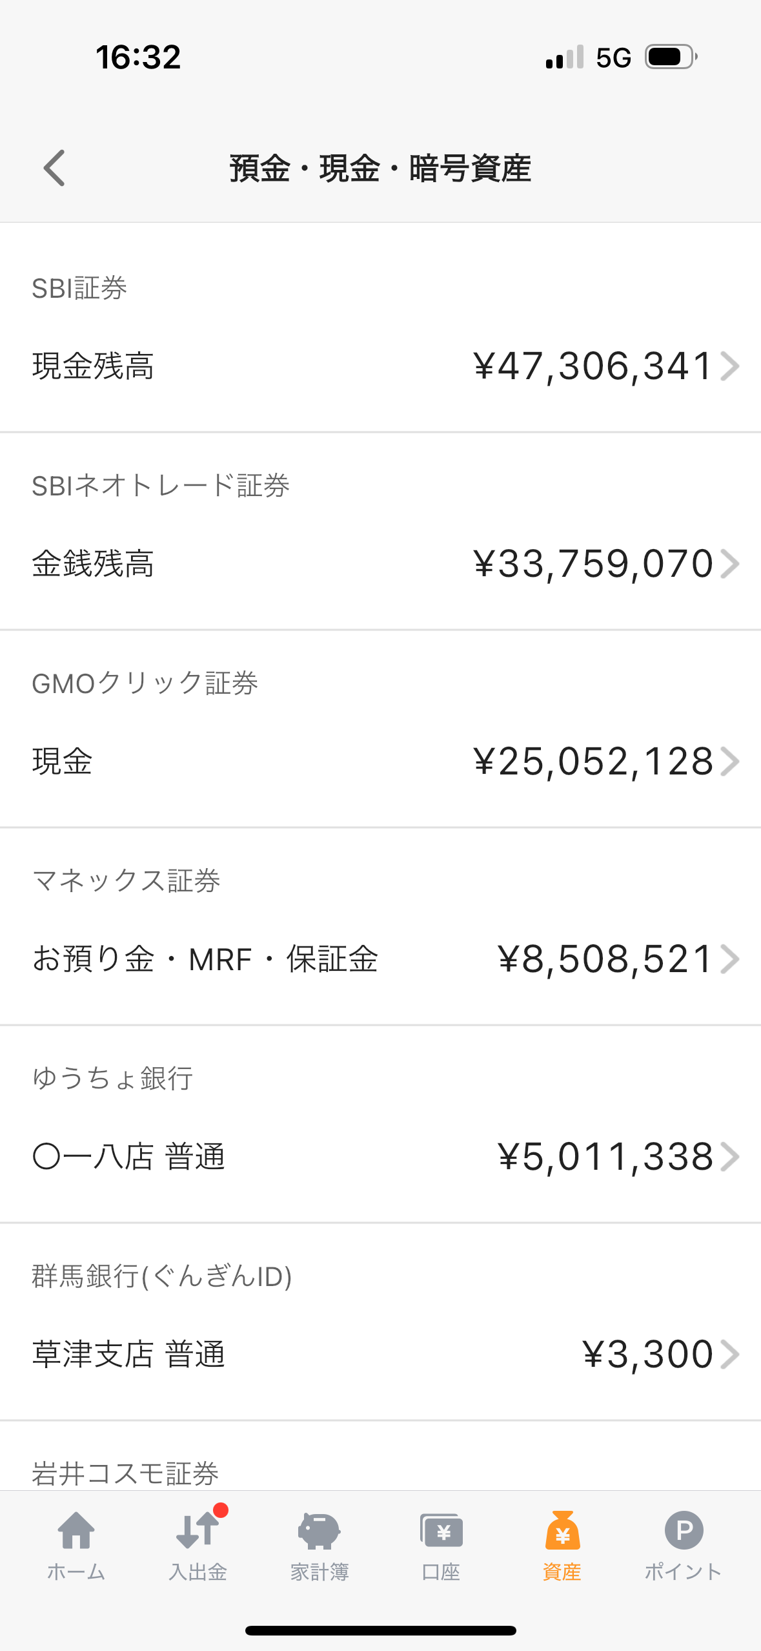Select the 〇一八店 普通 account label

128,1157
